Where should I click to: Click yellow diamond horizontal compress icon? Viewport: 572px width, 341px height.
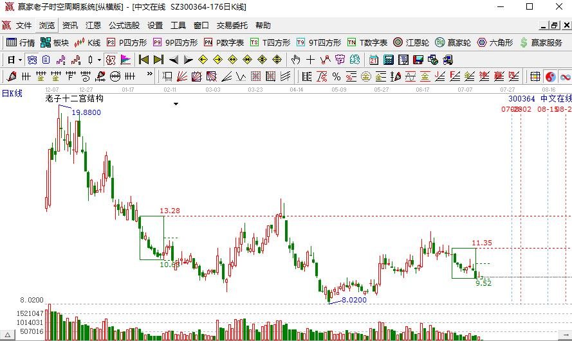pyautogui.click(x=247, y=60)
